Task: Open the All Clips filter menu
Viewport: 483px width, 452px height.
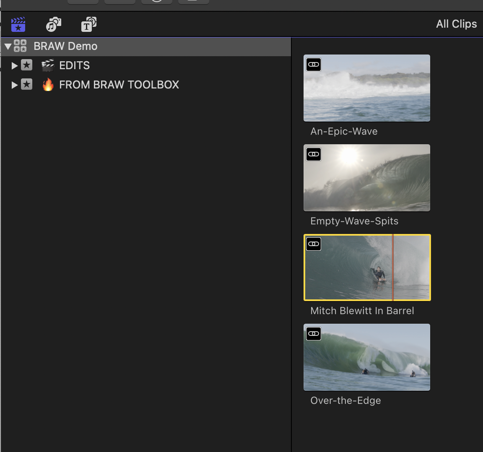Action: [x=456, y=24]
